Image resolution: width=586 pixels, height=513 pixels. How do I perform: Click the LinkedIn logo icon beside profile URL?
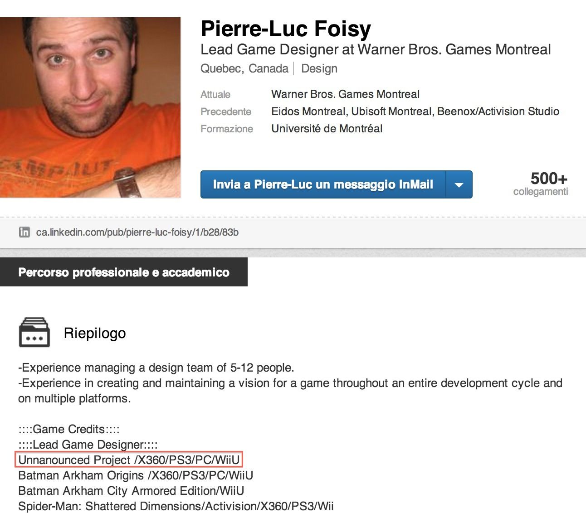pyautogui.click(x=24, y=232)
